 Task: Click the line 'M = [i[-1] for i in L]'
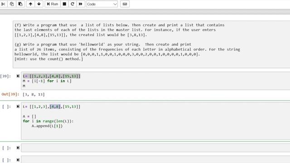point(47,81)
